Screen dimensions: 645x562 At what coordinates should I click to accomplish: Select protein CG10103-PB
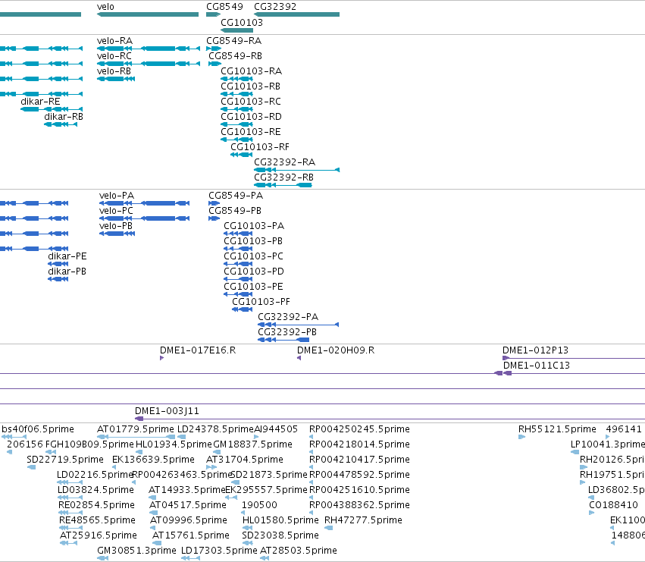click(x=238, y=249)
